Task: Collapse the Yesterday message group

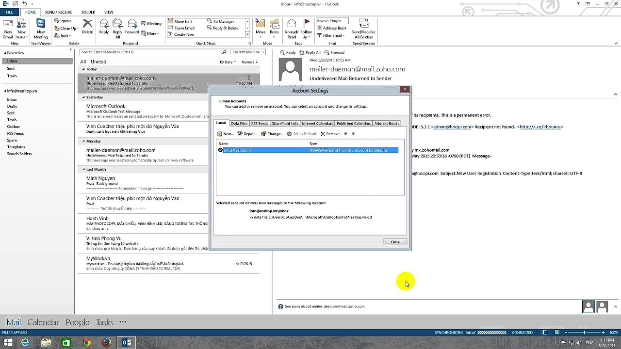Action: (83, 97)
